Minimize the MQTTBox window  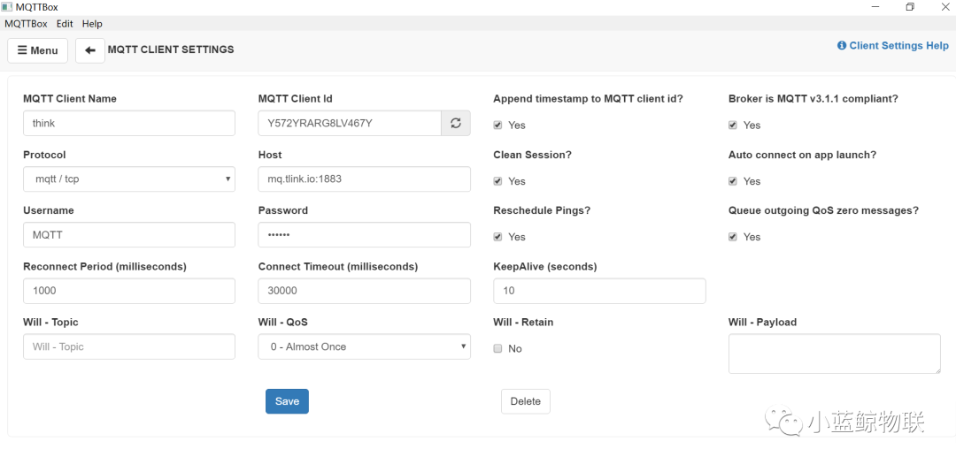(x=875, y=7)
